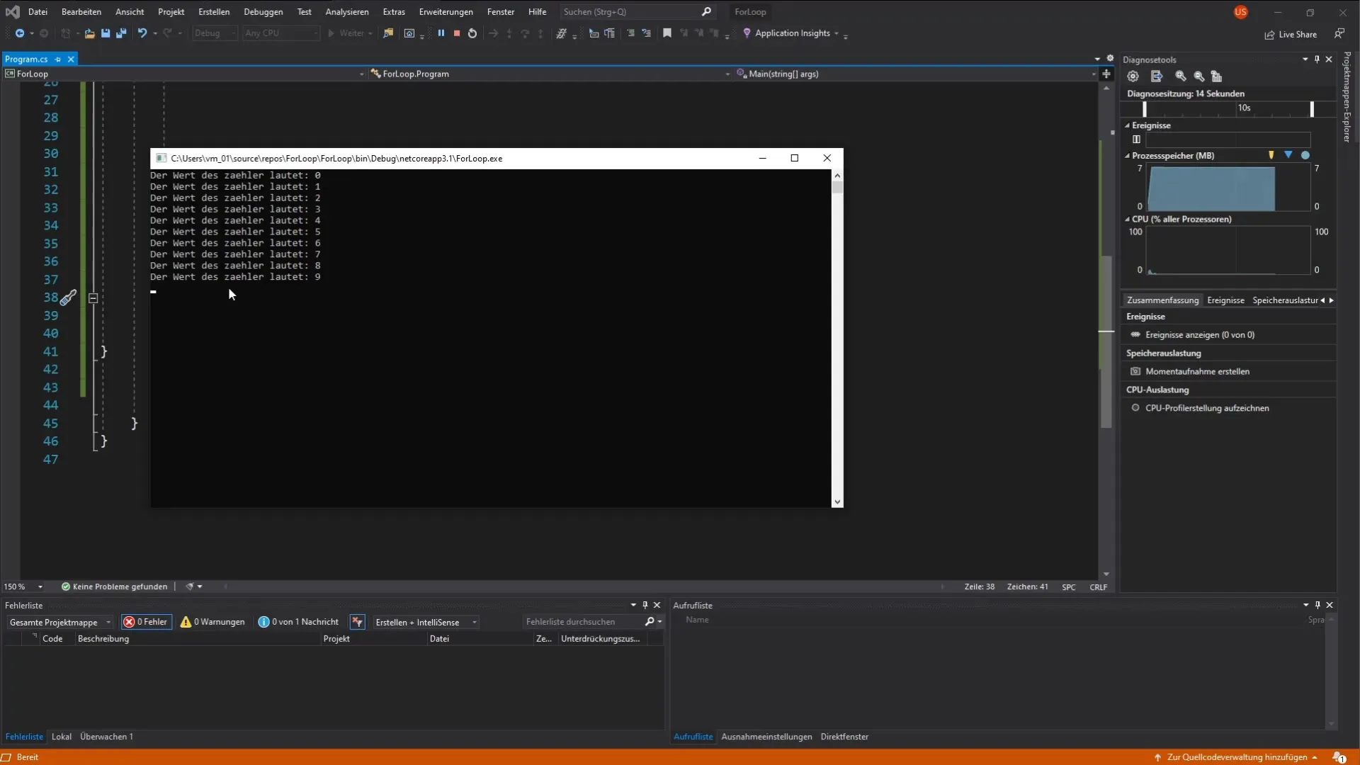
Task: Click the bookmark toggle icon
Action: [667, 33]
